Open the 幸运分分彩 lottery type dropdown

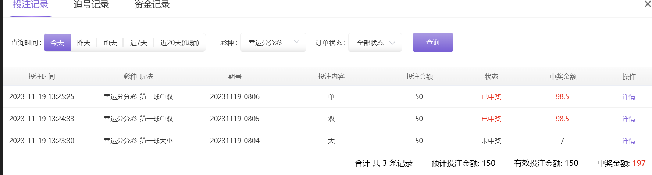pos(273,43)
